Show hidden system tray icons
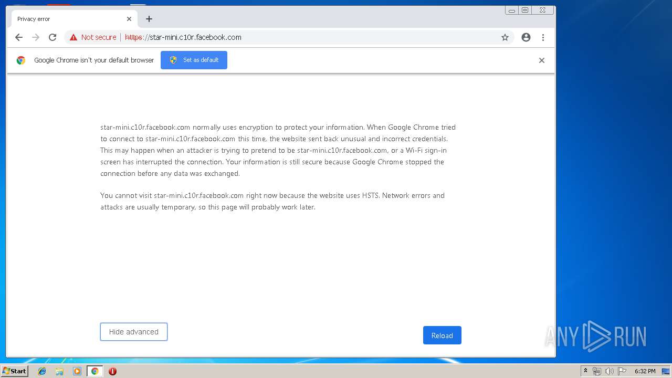 tap(585, 371)
